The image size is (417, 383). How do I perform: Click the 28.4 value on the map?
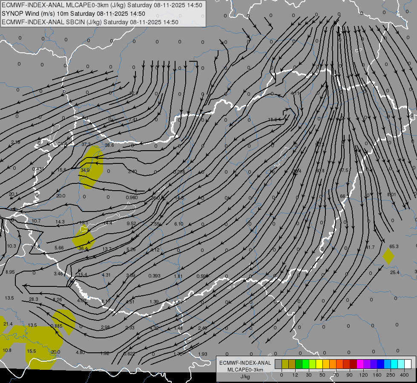coord(63,144)
